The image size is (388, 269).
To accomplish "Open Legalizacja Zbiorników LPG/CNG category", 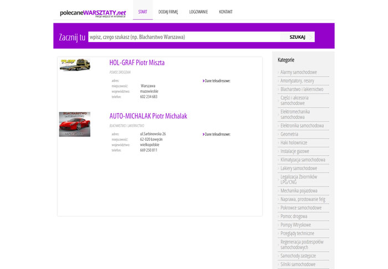I will point(299,179).
